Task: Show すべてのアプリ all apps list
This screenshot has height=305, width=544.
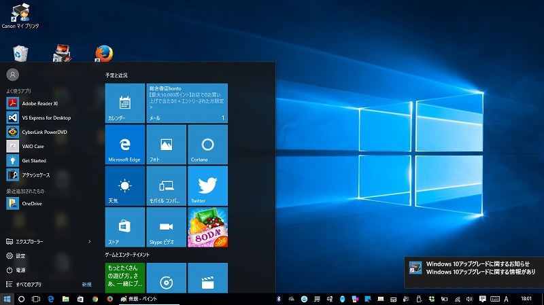Action: coord(29,284)
